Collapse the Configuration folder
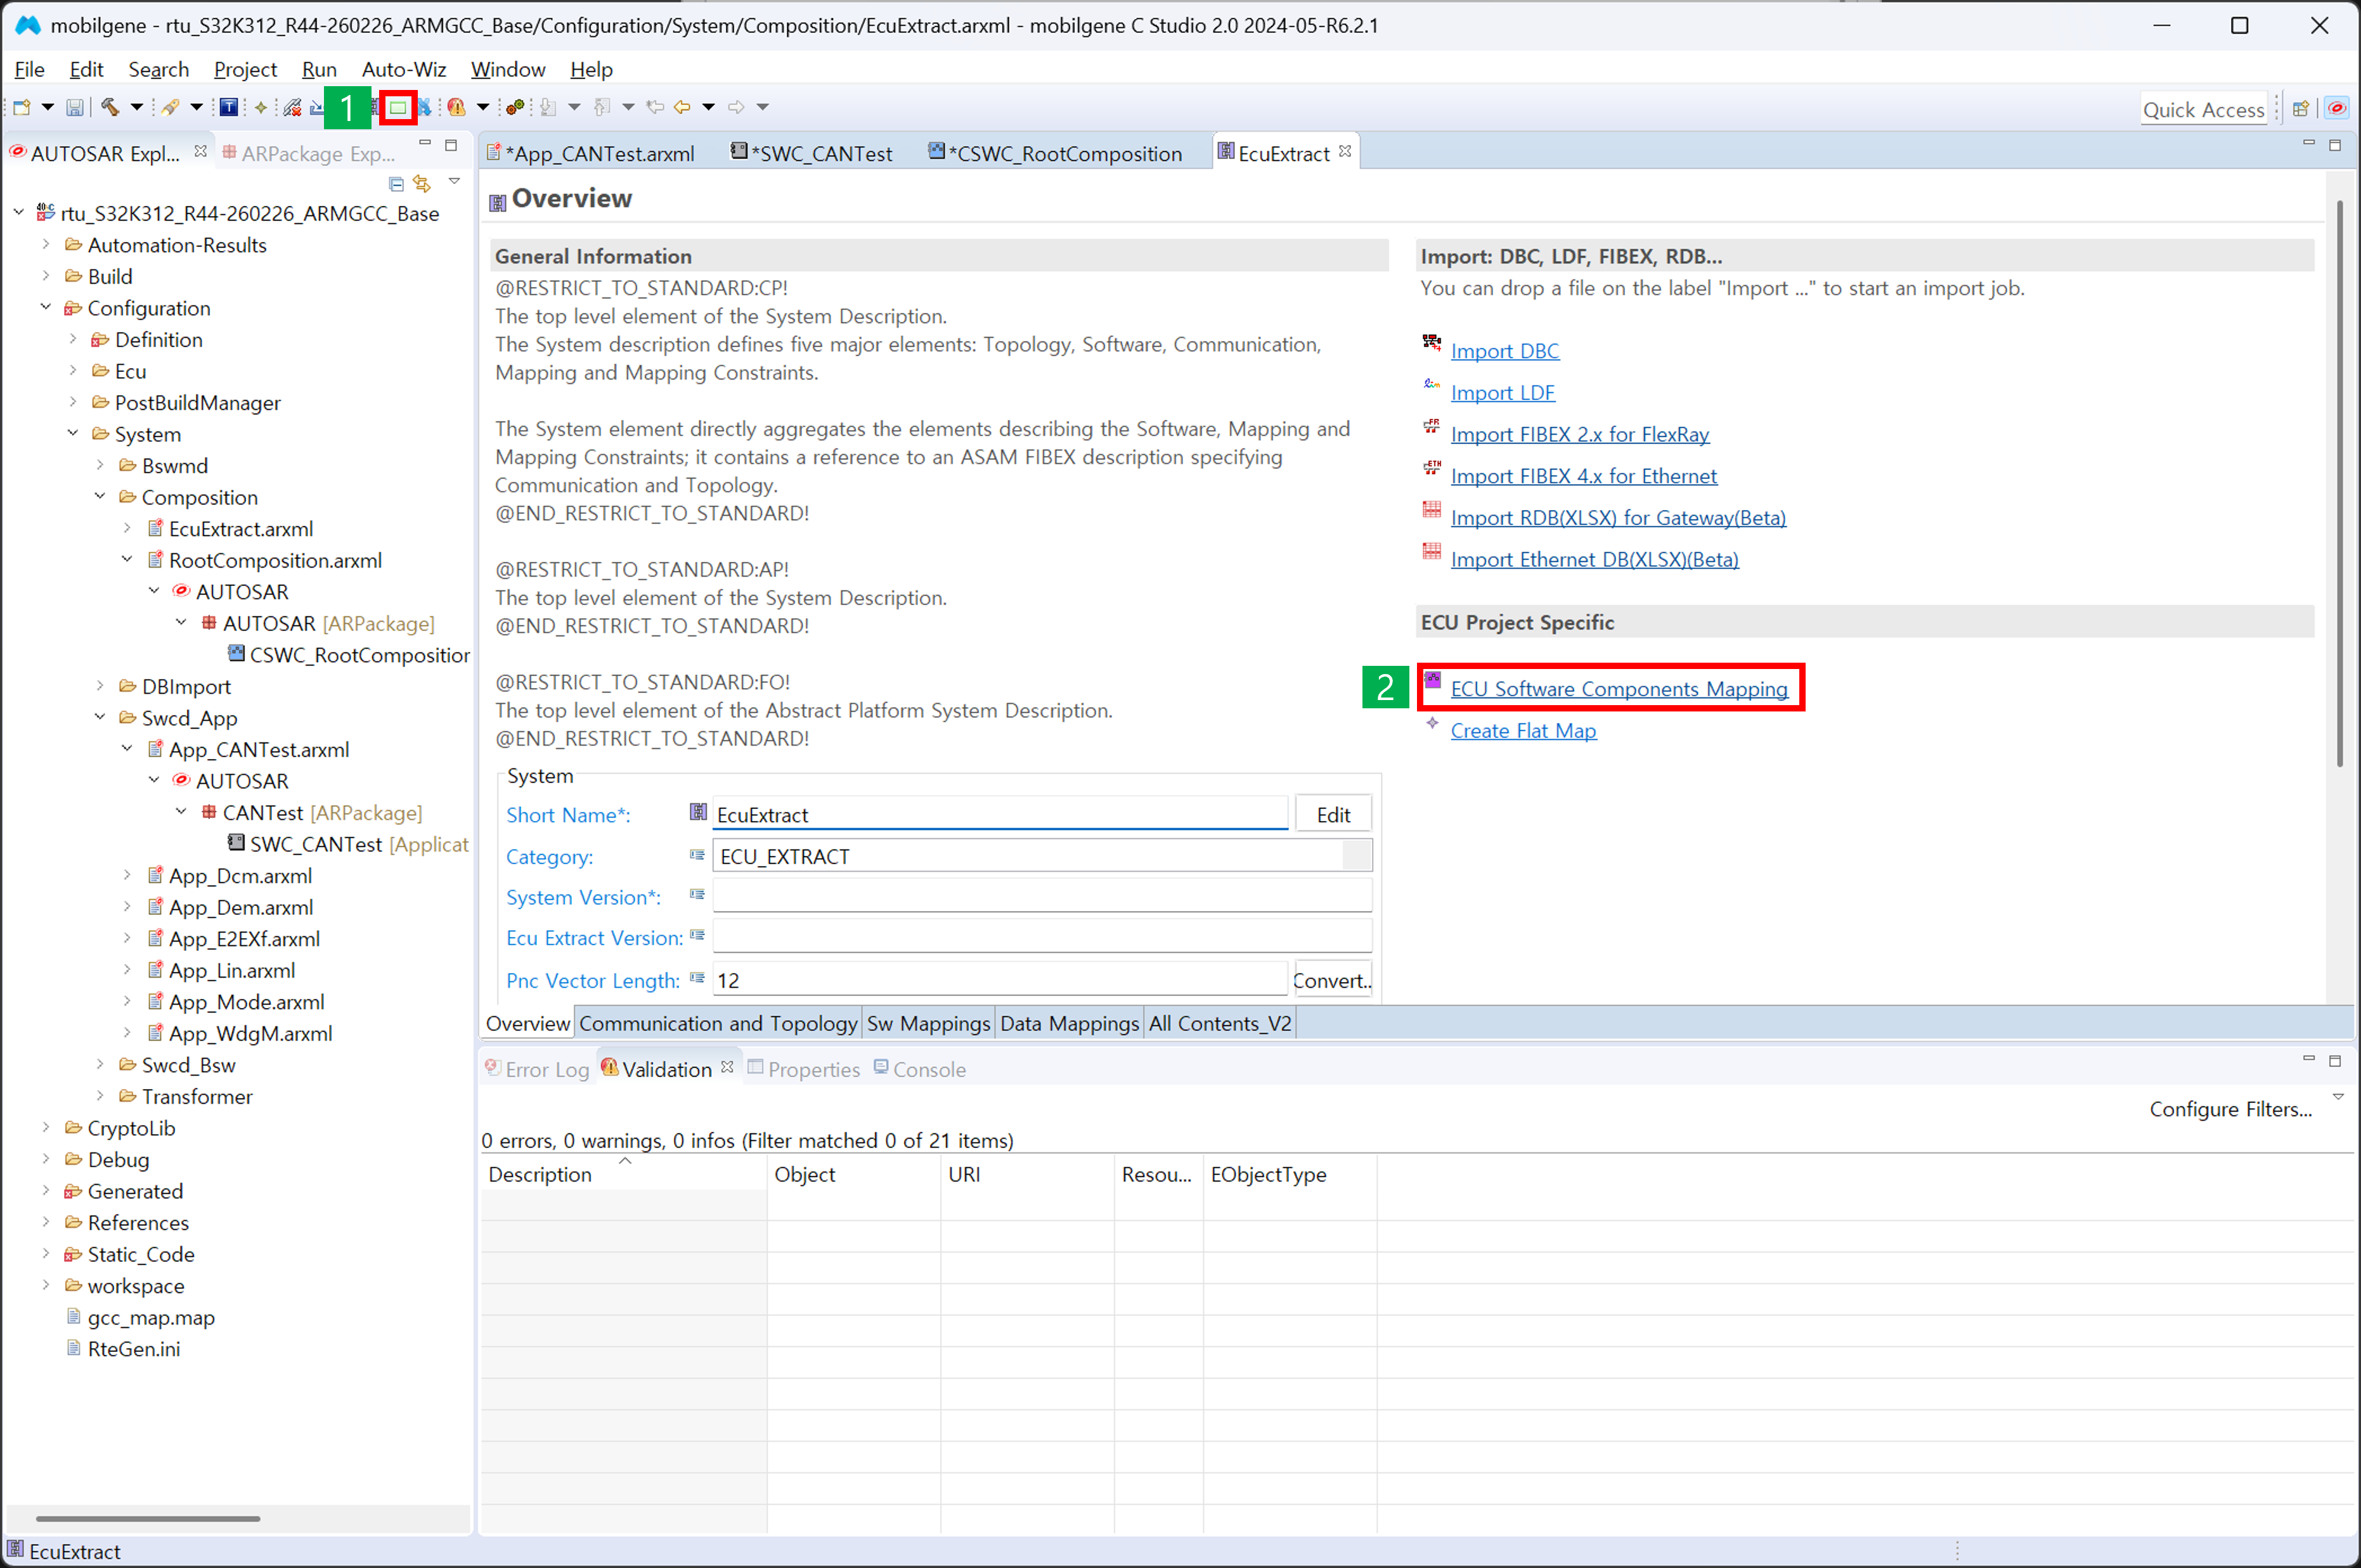This screenshot has width=2361, height=1568. tap(46, 308)
